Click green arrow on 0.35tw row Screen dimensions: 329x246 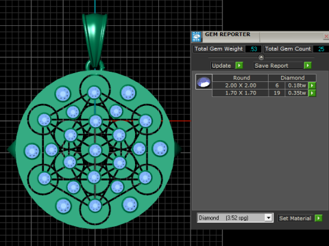(312, 93)
